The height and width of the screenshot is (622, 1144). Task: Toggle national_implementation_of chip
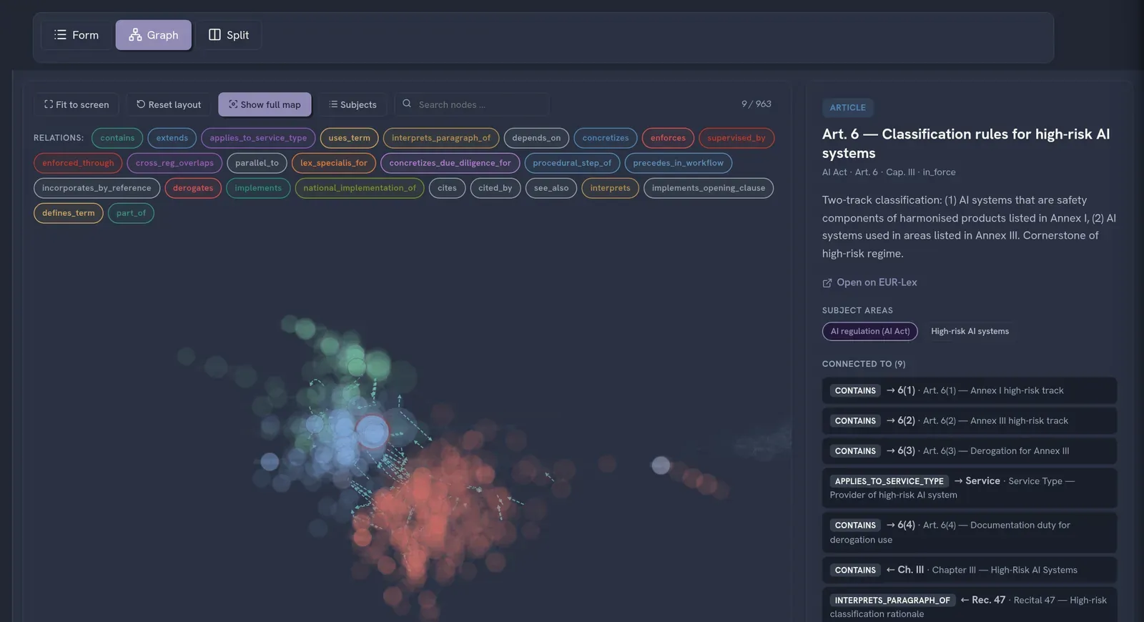point(360,188)
